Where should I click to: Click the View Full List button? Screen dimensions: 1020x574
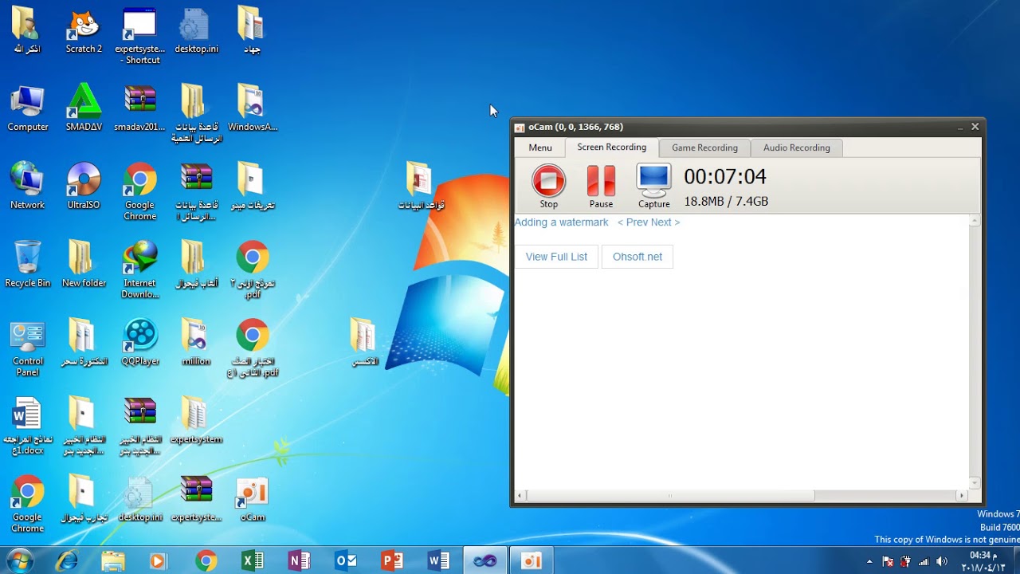(556, 257)
